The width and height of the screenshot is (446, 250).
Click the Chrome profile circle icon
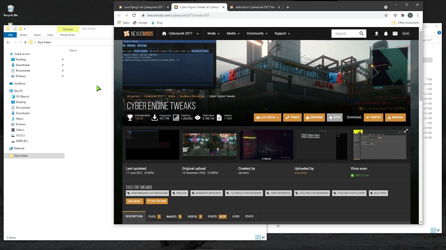pyautogui.click(x=410, y=15)
